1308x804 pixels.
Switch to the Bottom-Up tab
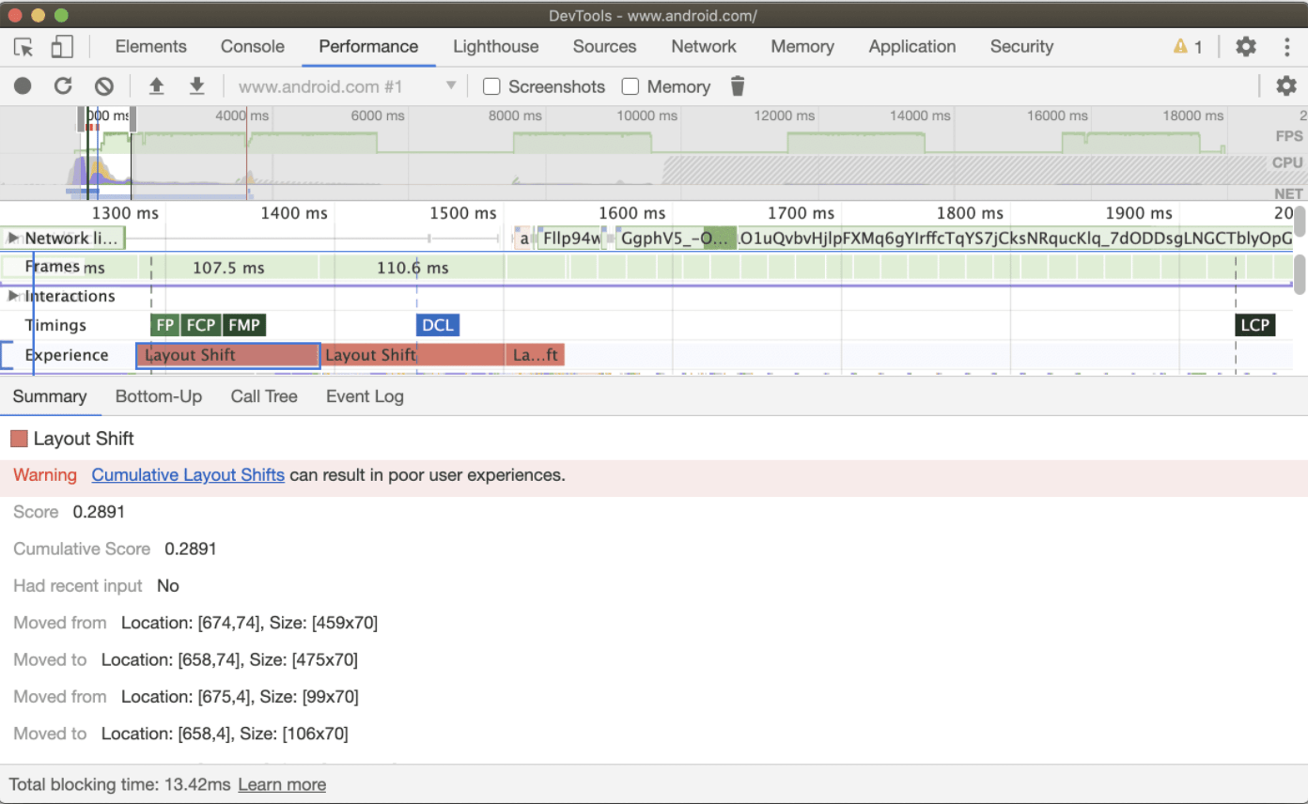[159, 396]
